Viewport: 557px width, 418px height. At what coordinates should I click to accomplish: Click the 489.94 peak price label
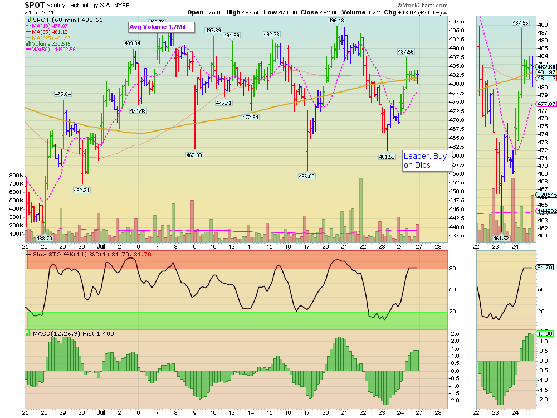tap(133, 43)
